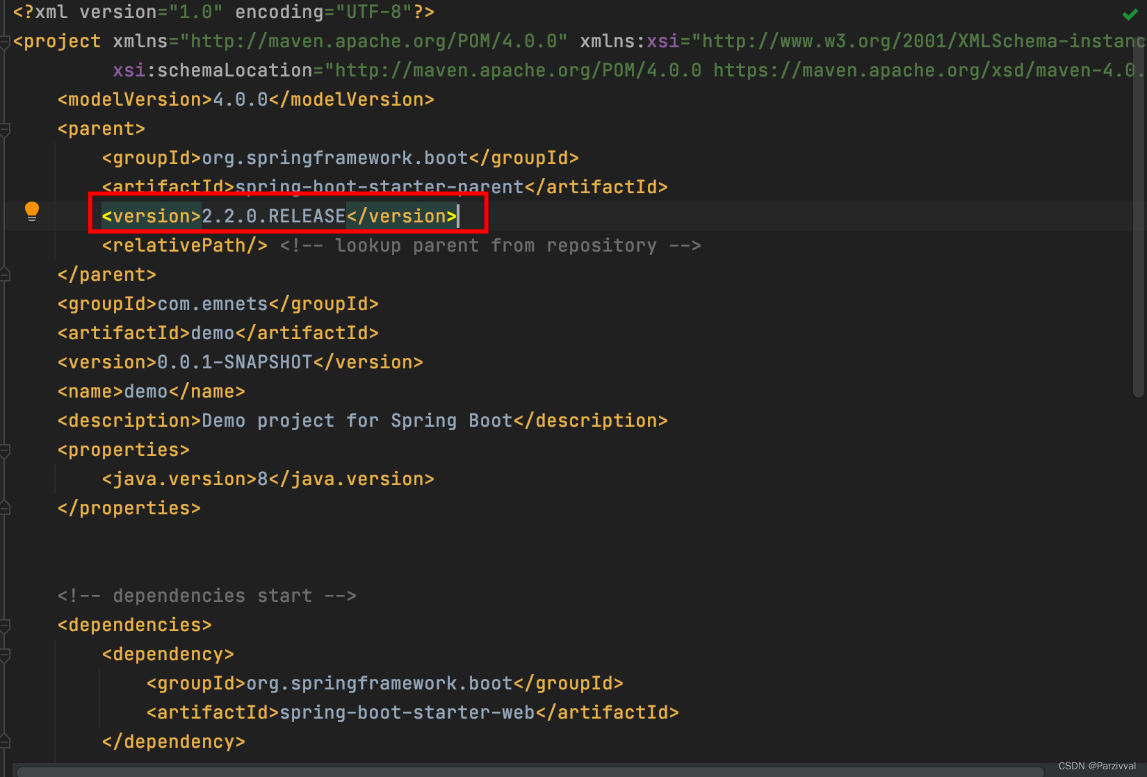Click the 'lookup parent from repository' comment

491,245
